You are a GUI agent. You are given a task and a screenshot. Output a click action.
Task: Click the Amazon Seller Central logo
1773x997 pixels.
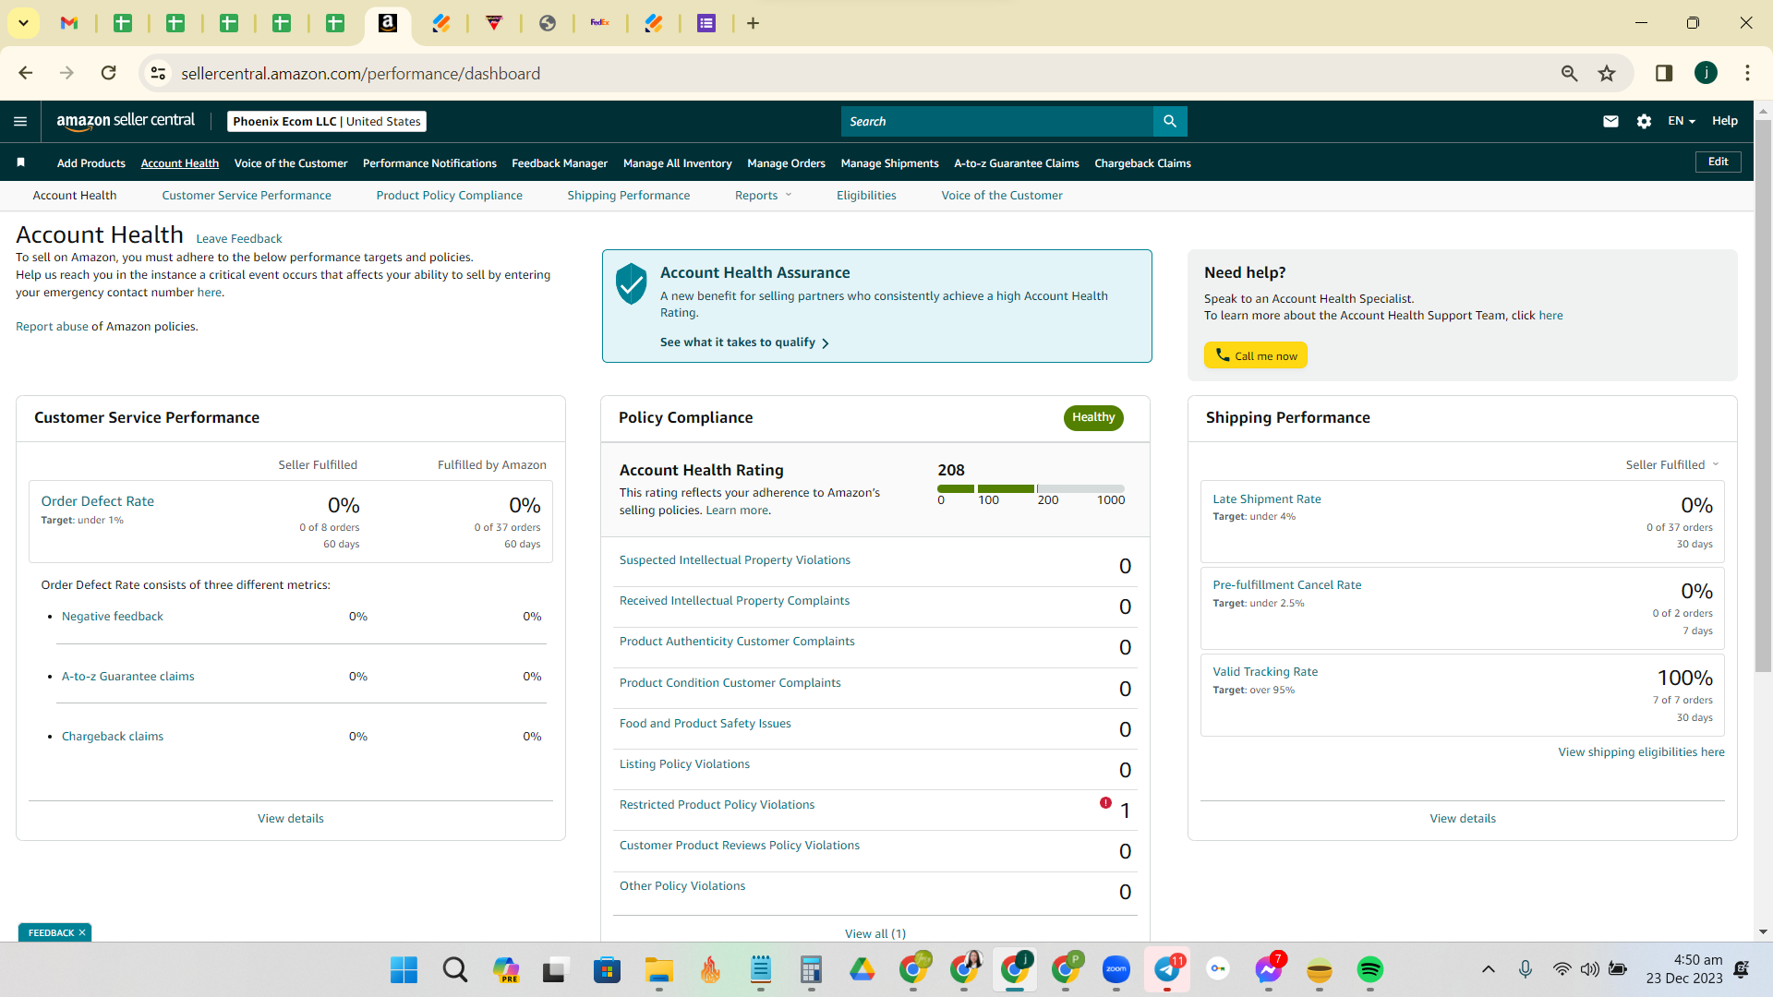point(126,121)
